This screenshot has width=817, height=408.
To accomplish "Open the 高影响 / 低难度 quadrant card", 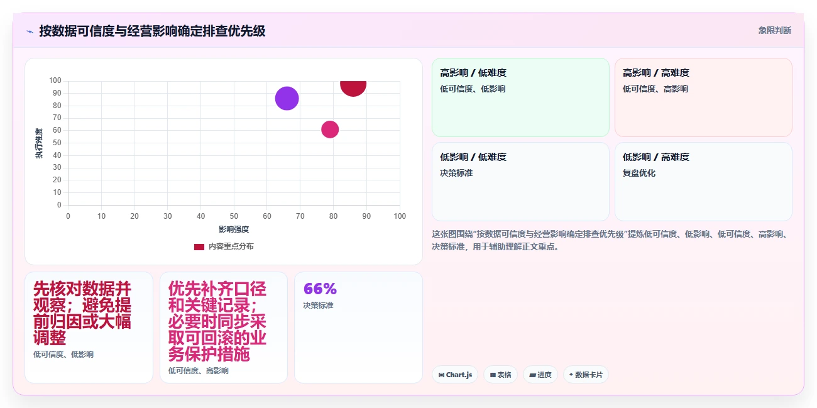I will 520,97.
